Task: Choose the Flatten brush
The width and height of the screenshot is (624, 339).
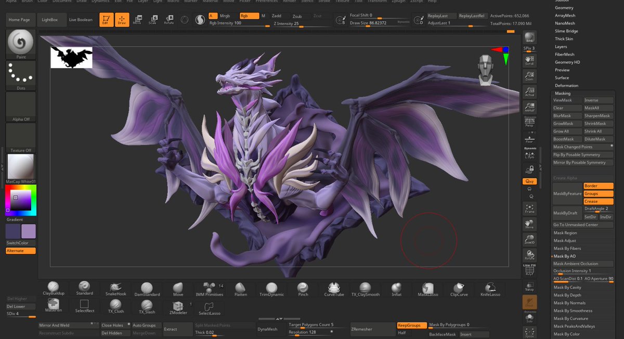Action: point(241,289)
